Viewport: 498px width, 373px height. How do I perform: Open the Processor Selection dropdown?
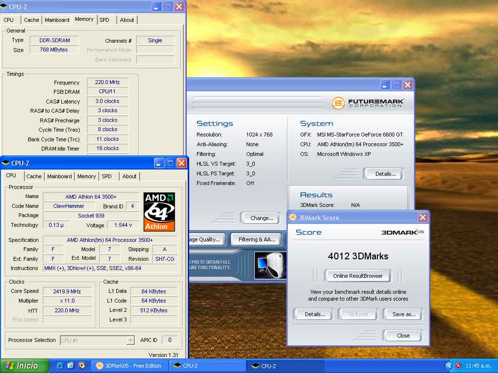(130, 340)
